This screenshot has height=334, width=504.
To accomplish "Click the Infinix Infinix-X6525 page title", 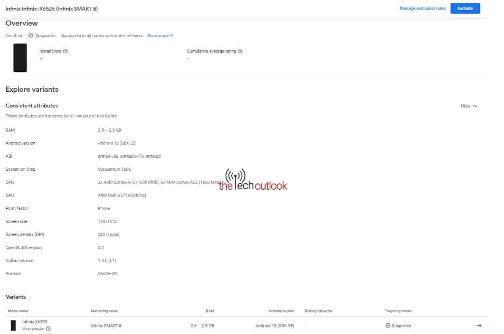I will (x=52, y=8).
